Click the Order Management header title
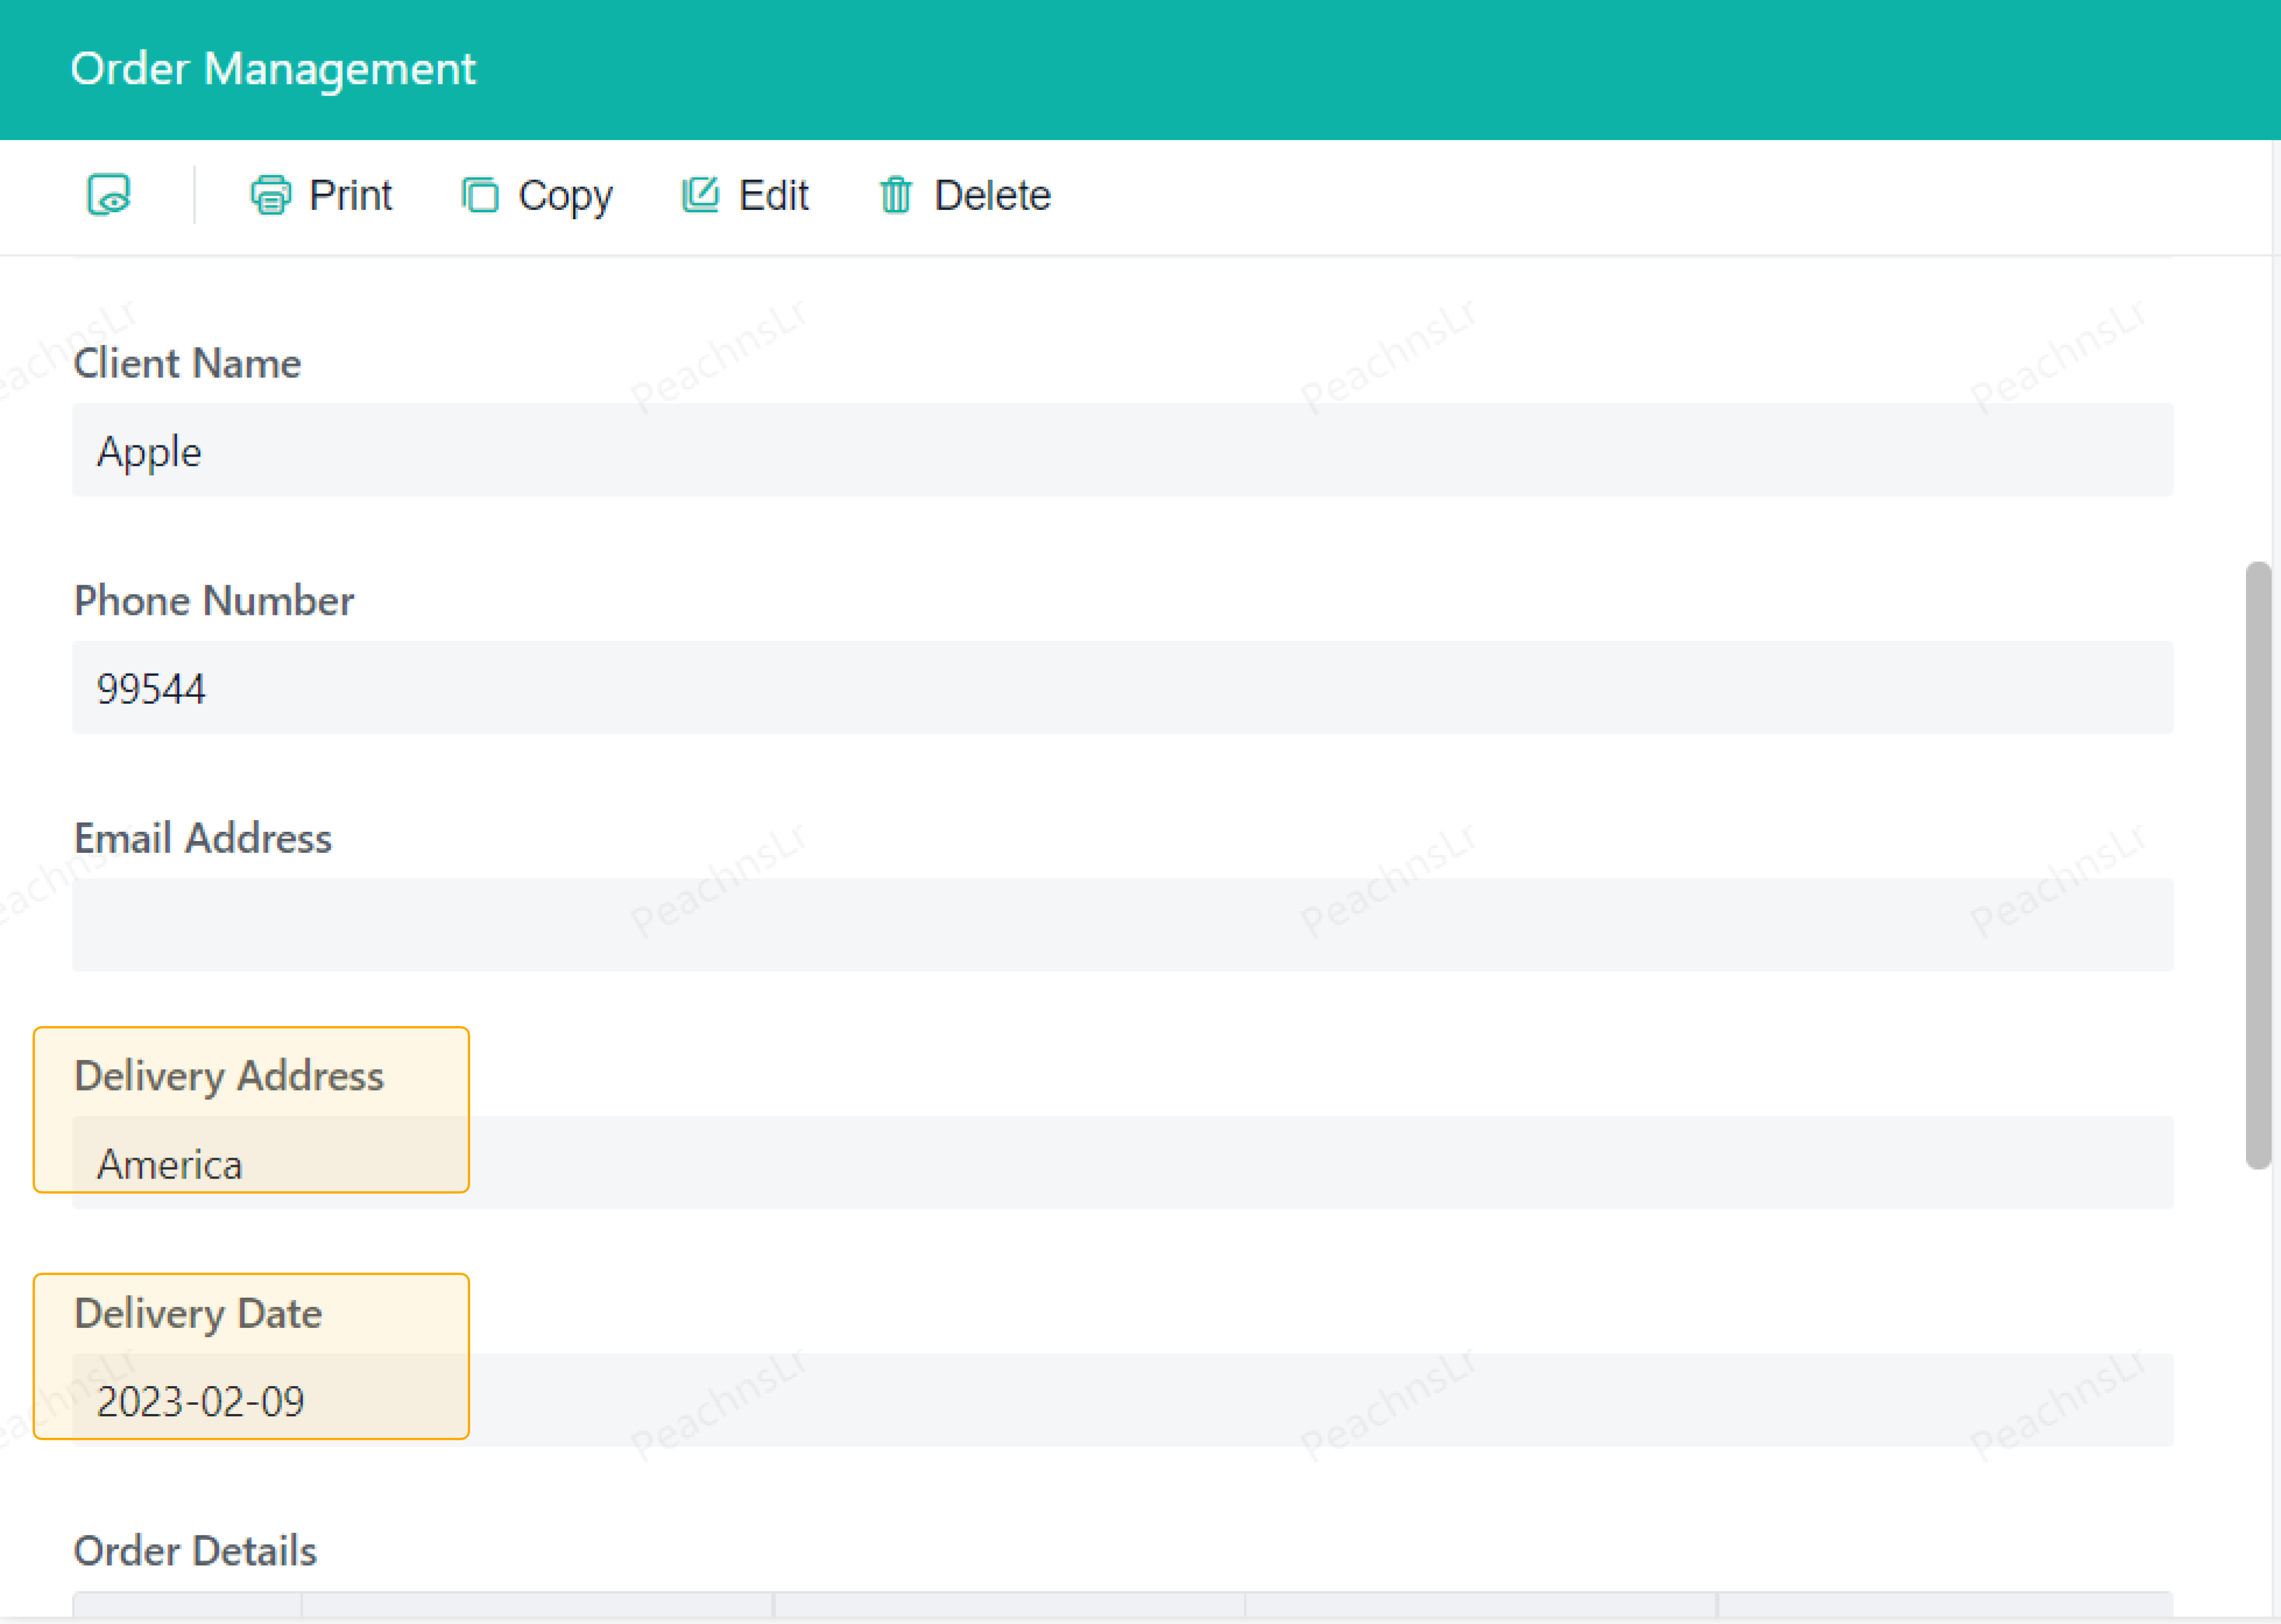Image resolution: width=2281 pixels, height=1624 pixels. [273, 69]
